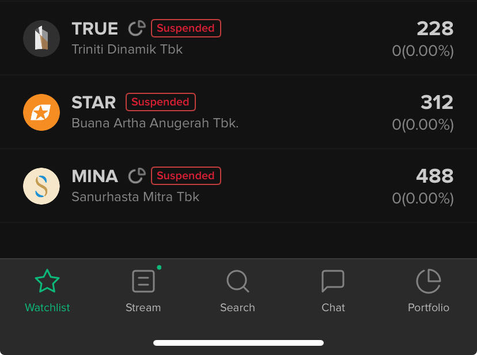Viewport: 477px width, 355px height.
Task: Click the Suspended badge on TRUE
Action: 185,28
